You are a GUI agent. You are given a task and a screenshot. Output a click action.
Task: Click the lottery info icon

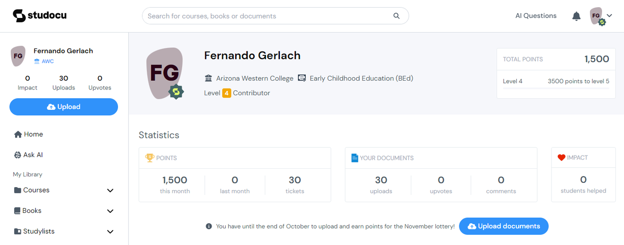point(209,226)
